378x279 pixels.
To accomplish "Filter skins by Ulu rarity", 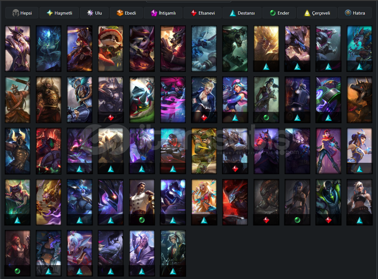I will click(94, 13).
